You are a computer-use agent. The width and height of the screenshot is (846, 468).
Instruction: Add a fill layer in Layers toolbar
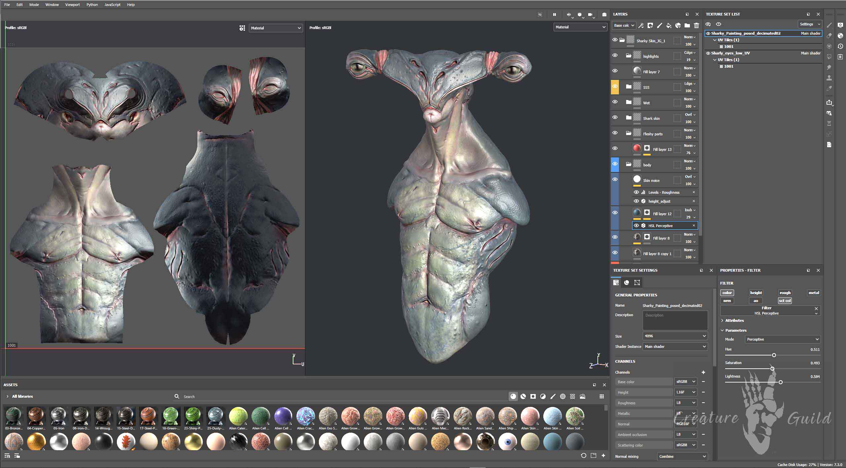click(x=668, y=25)
